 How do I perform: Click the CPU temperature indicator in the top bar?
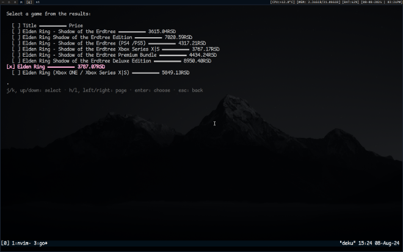click(282, 2)
